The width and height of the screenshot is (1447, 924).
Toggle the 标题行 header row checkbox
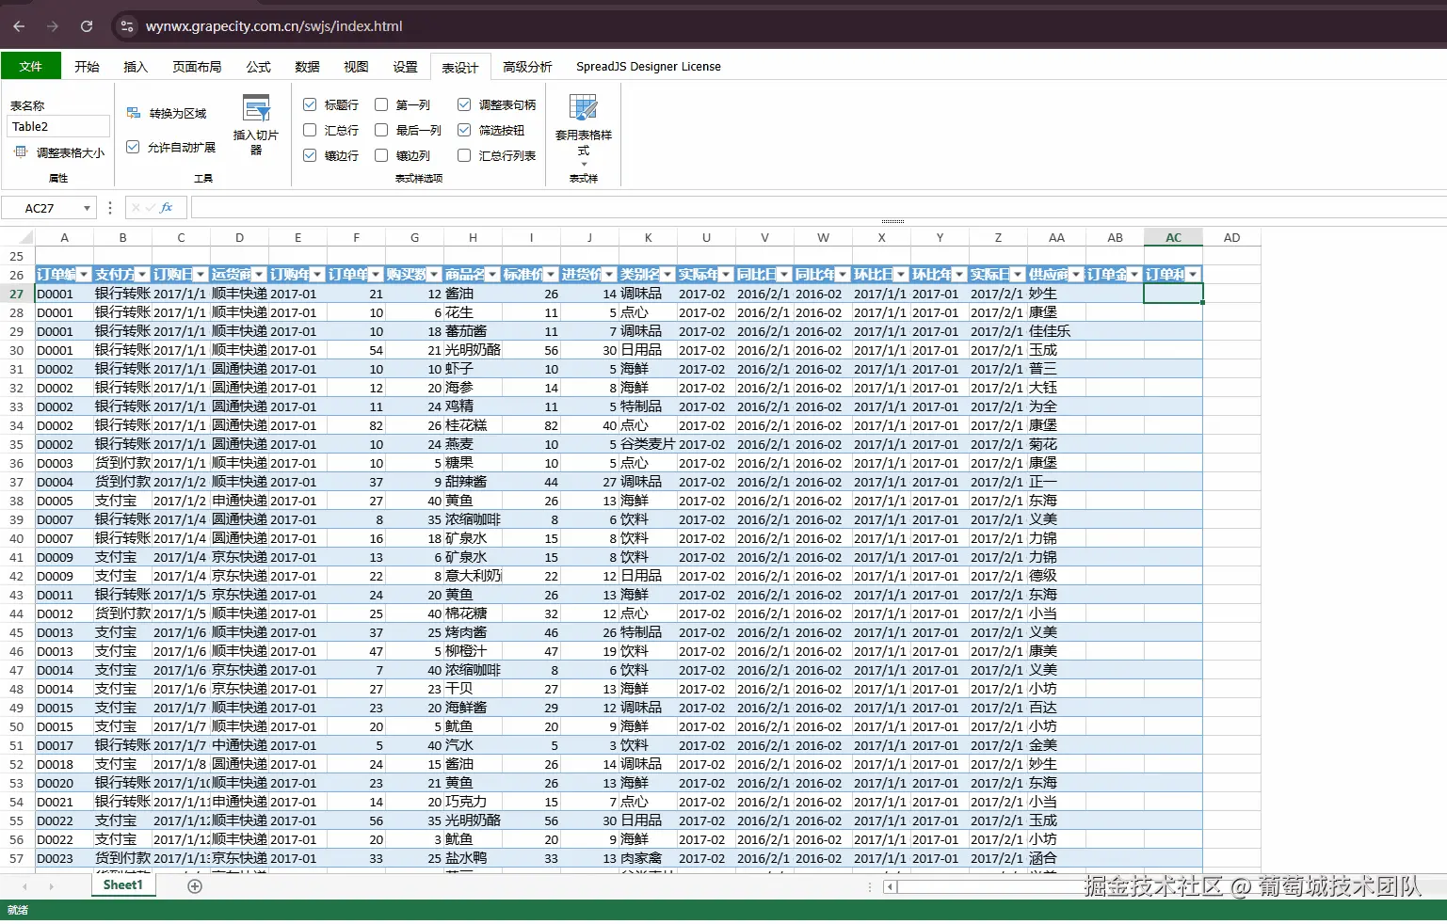[x=310, y=104]
